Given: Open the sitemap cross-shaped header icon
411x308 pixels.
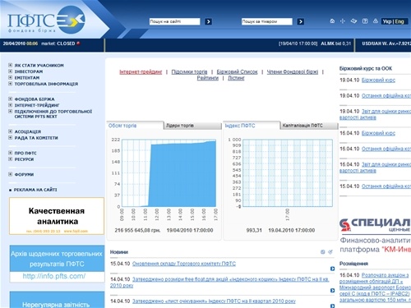Looking at the screenshot, I should [x=343, y=21].
